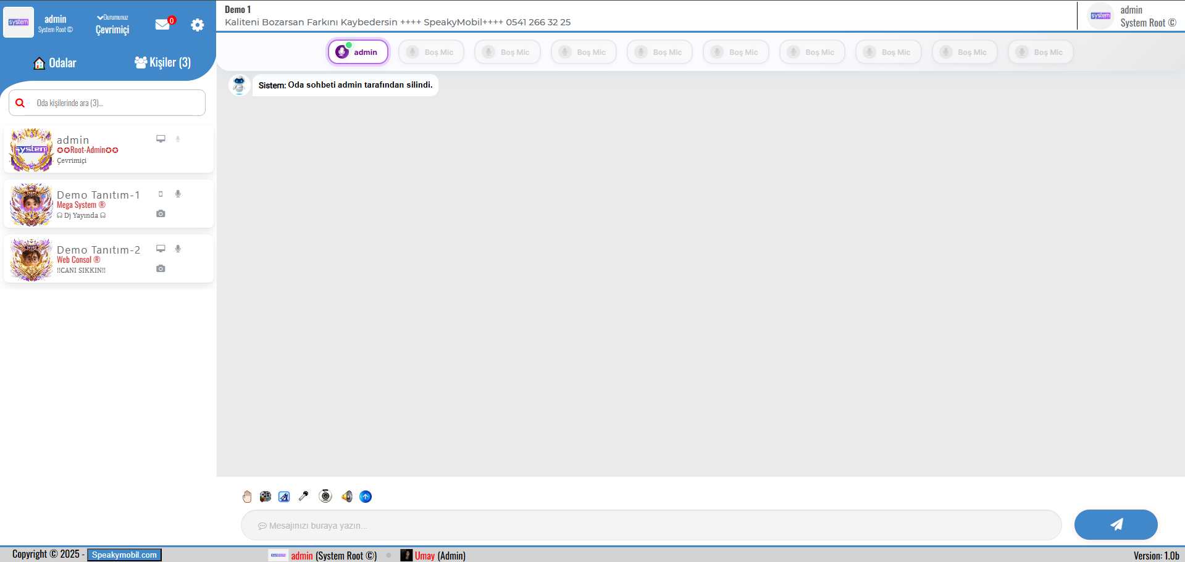The height and width of the screenshot is (562, 1185).
Task: Open the webcam icon in chat toolbar
Action: 325,496
